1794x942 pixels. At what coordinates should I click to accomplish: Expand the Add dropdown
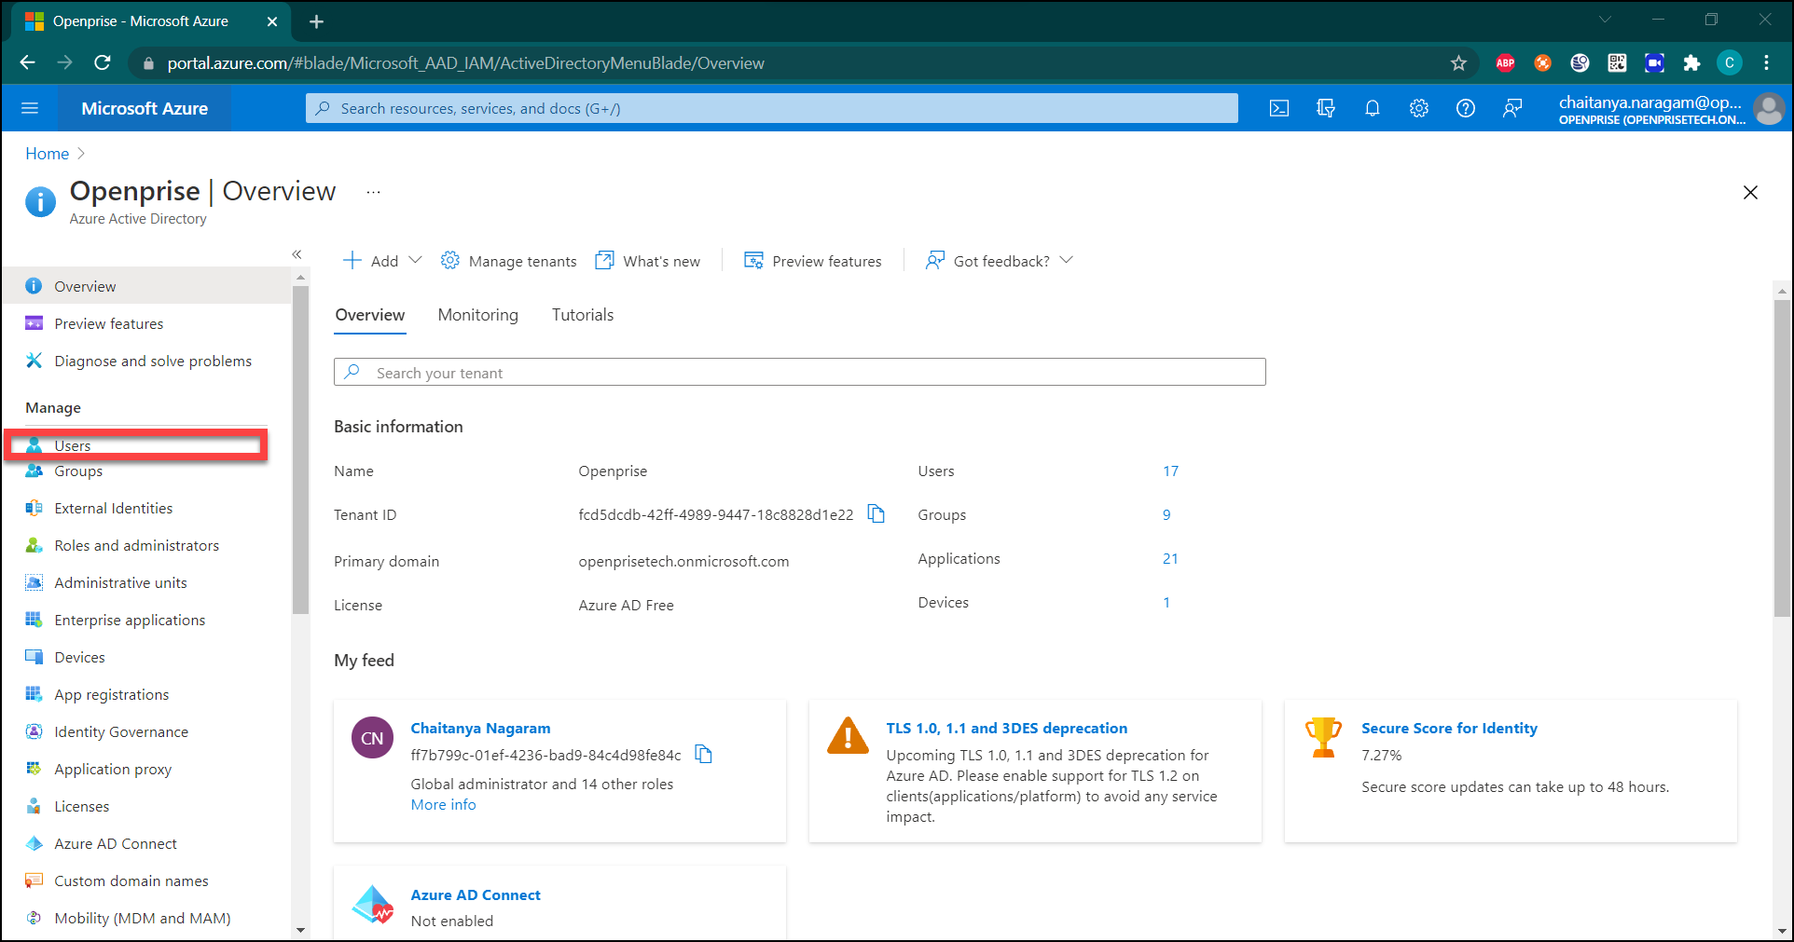click(x=415, y=260)
